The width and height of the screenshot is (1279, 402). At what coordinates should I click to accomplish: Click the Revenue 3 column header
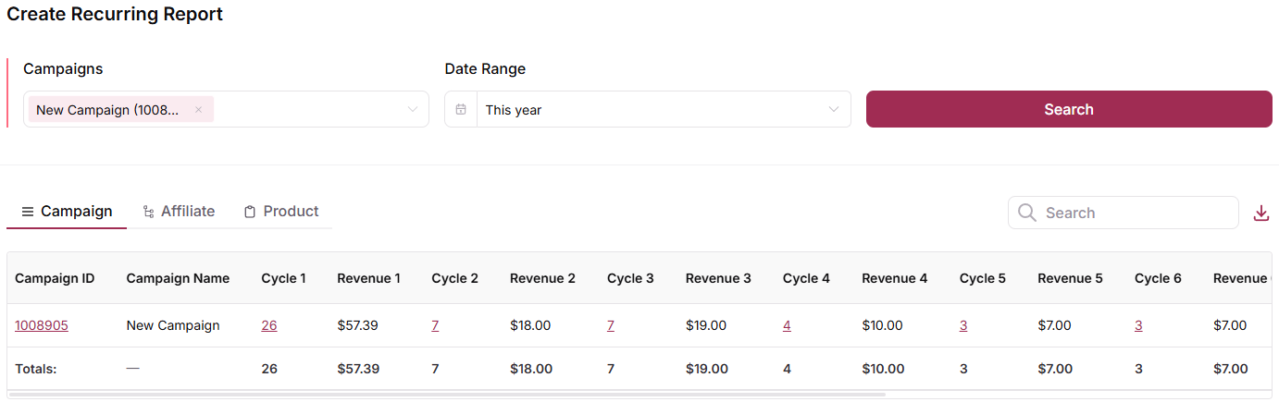click(718, 278)
